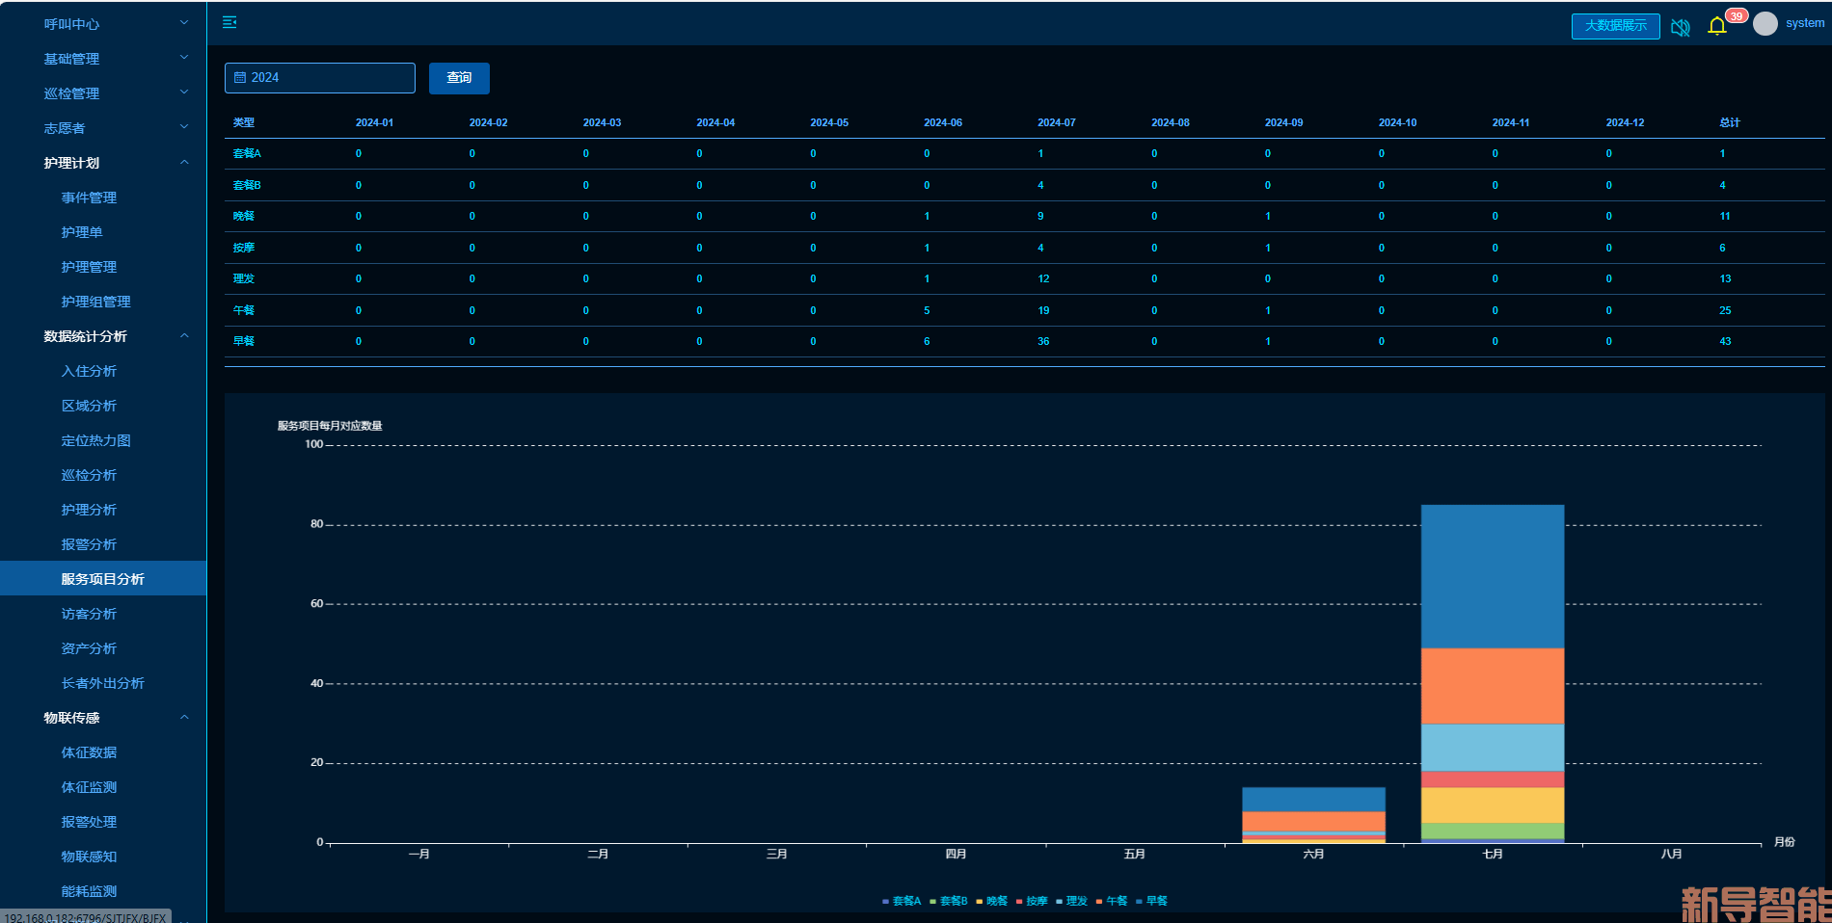
Task: Click the 查询 button
Action: (459, 78)
